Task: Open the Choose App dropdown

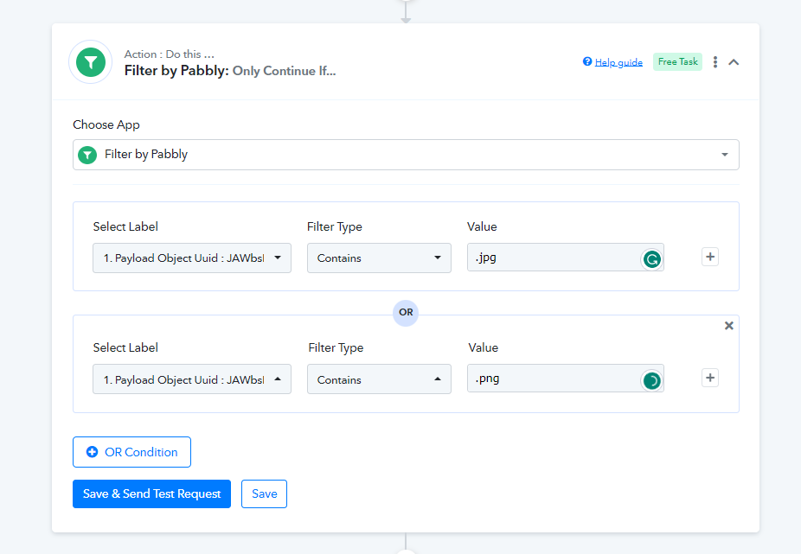Action: (x=406, y=155)
